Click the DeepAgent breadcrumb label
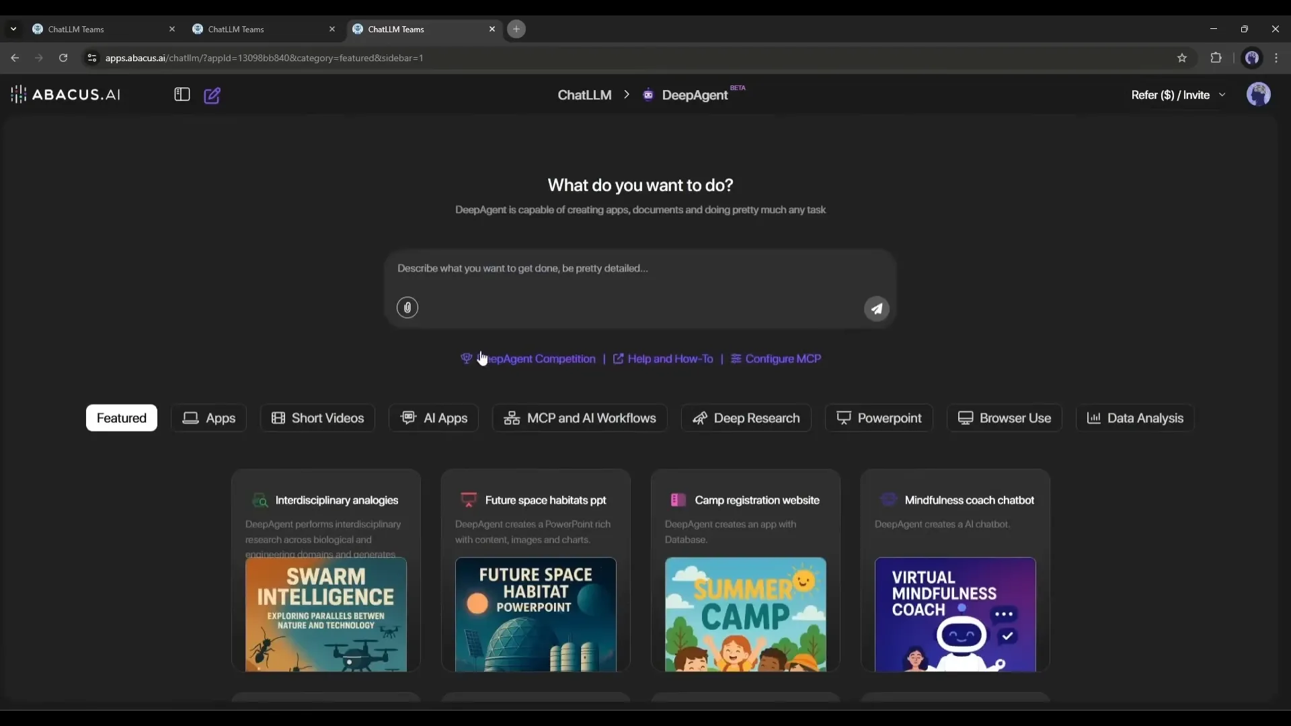1291x726 pixels. click(x=695, y=95)
